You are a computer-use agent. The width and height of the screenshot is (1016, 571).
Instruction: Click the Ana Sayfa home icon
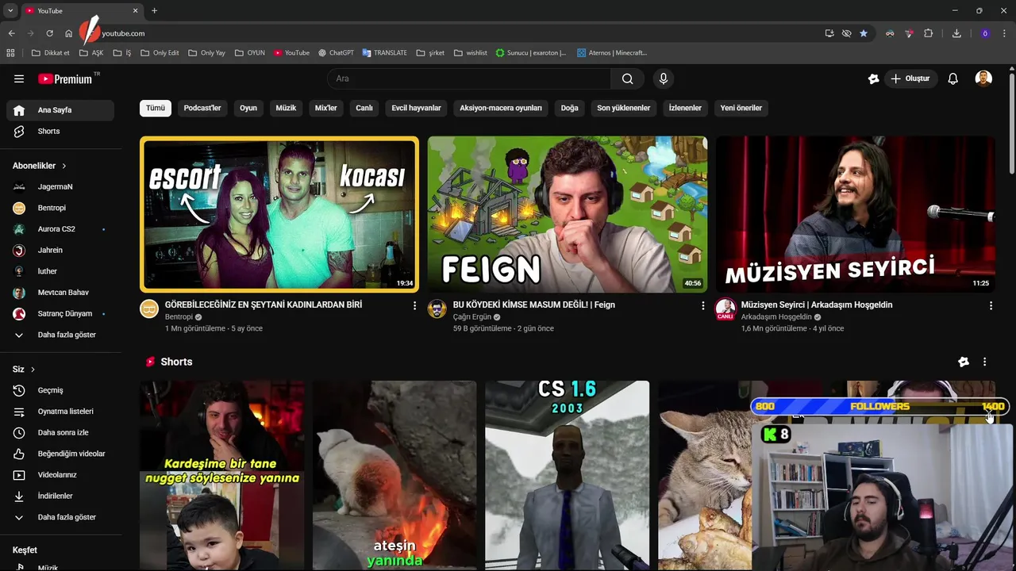(19, 110)
